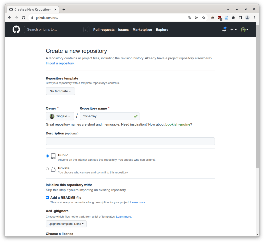This screenshot has height=242, width=264.
Task: Go back with the browser back arrow
Action: click(10, 18)
